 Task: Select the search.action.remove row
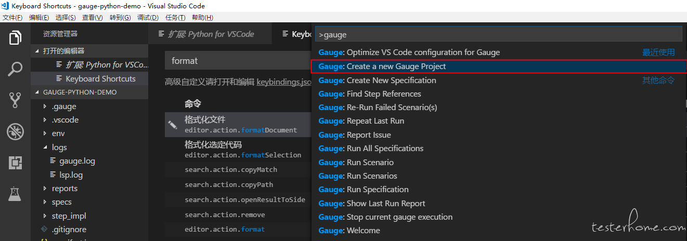[238, 215]
